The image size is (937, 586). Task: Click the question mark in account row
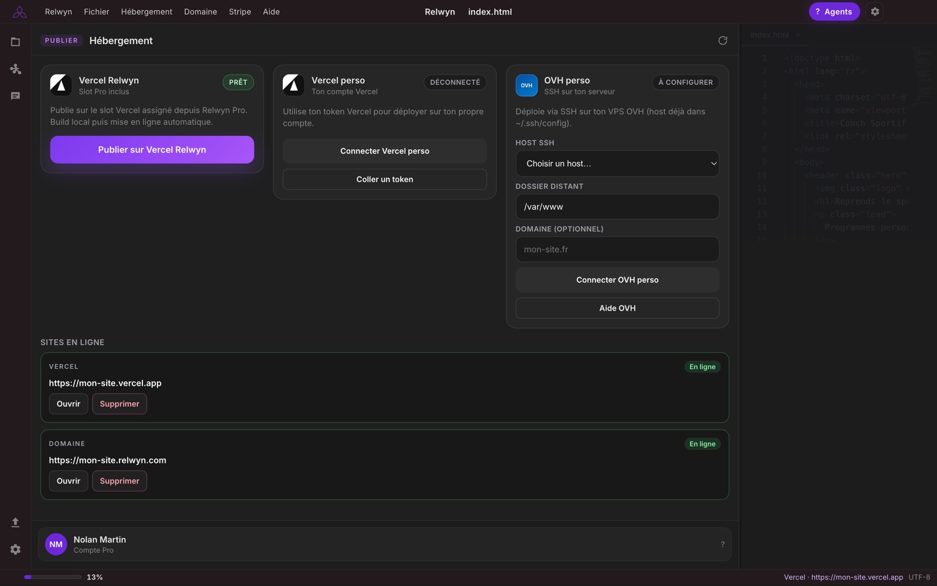coord(723,544)
